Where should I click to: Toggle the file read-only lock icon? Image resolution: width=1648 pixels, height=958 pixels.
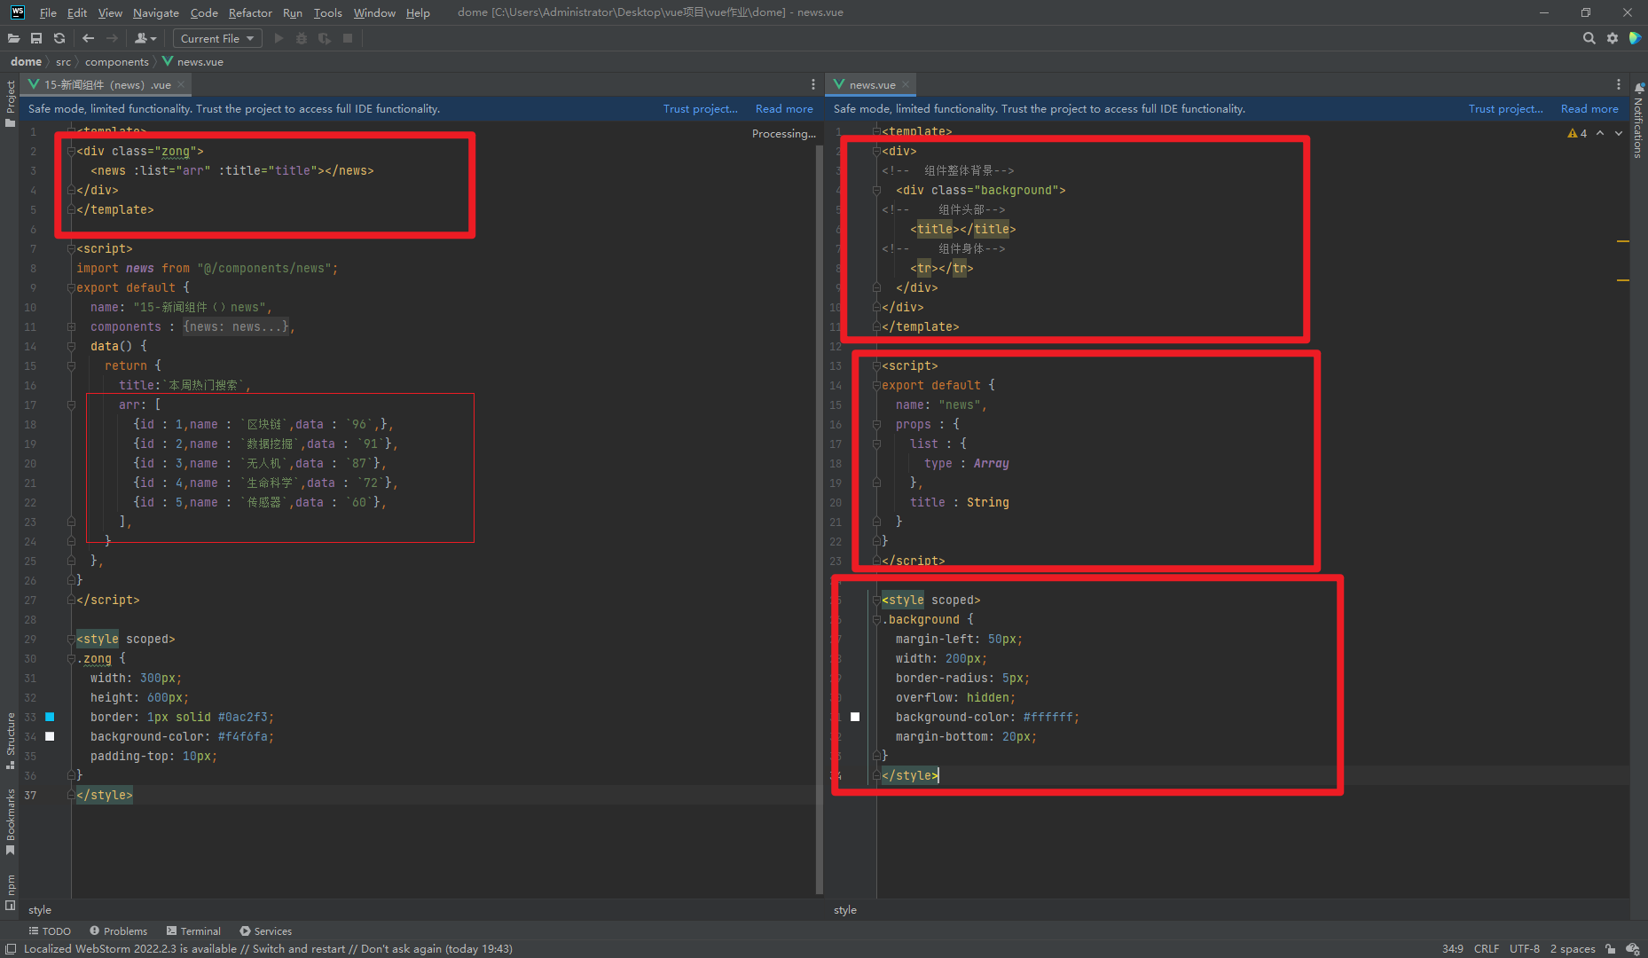(x=1610, y=948)
